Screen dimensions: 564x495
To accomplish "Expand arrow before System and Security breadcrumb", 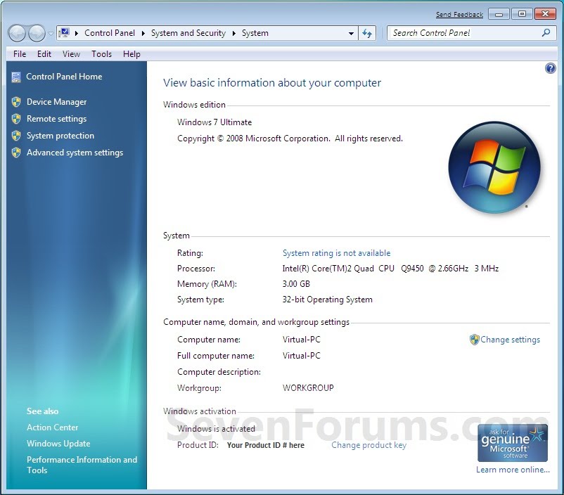I will pyautogui.click(x=143, y=34).
